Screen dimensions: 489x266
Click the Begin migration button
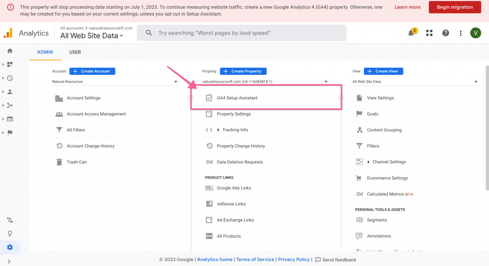click(x=455, y=7)
